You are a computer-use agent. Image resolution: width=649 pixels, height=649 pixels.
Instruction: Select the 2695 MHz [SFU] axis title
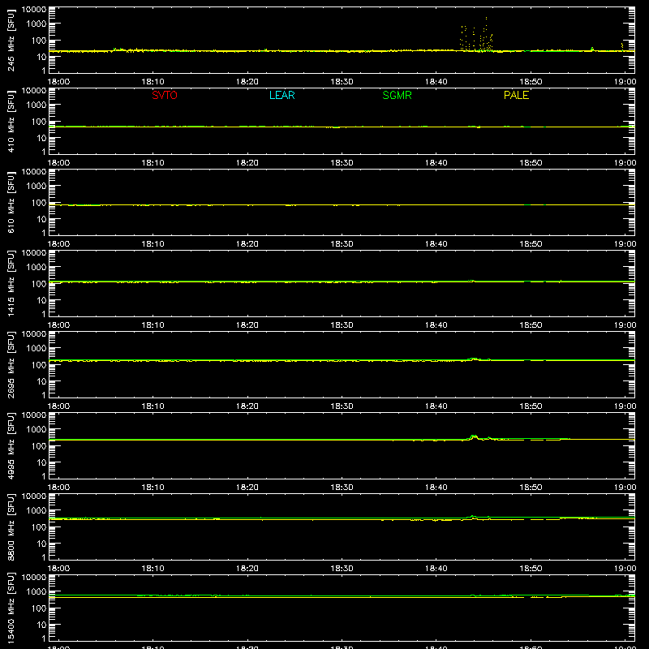(11, 364)
